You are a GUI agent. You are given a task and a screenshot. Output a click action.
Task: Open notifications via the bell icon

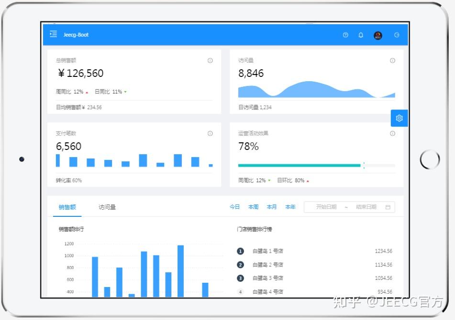[x=361, y=35]
